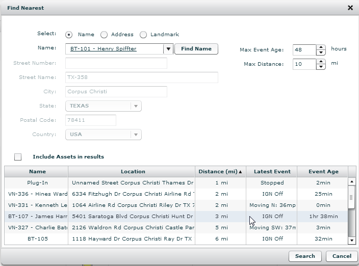This screenshot has height=266, width=359.
Task: Enable Include Assets in results checkbox
Action: (18, 157)
